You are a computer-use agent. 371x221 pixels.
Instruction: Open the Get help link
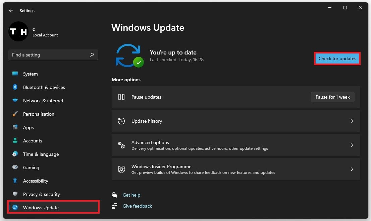coord(131,195)
